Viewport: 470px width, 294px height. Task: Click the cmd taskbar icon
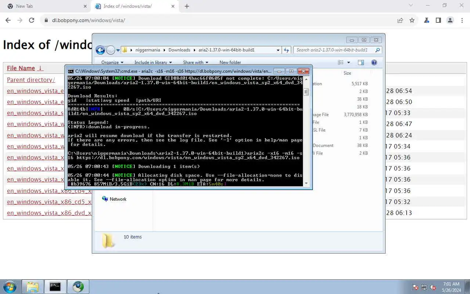(x=55, y=287)
